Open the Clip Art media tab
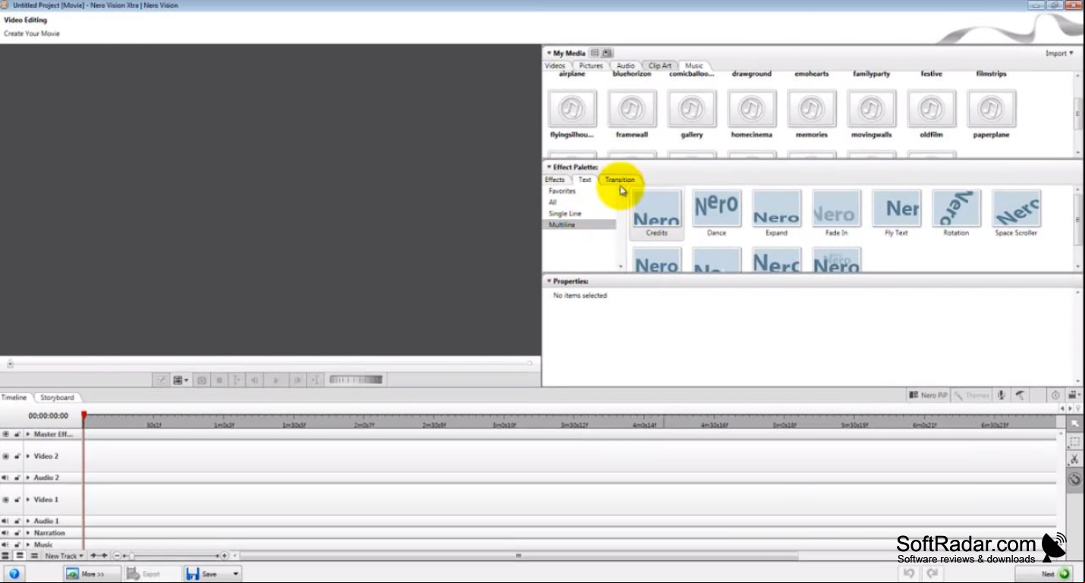 (x=660, y=66)
